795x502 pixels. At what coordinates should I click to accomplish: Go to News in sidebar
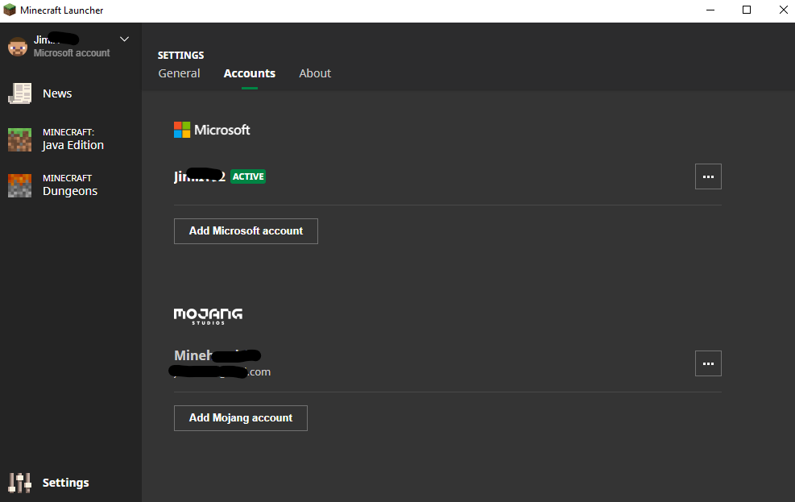point(57,93)
